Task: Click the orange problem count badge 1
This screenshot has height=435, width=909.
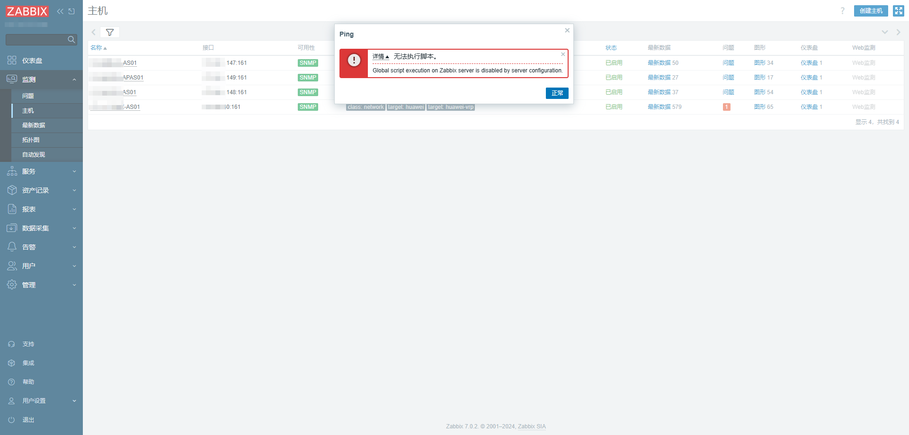Action: point(726,107)
